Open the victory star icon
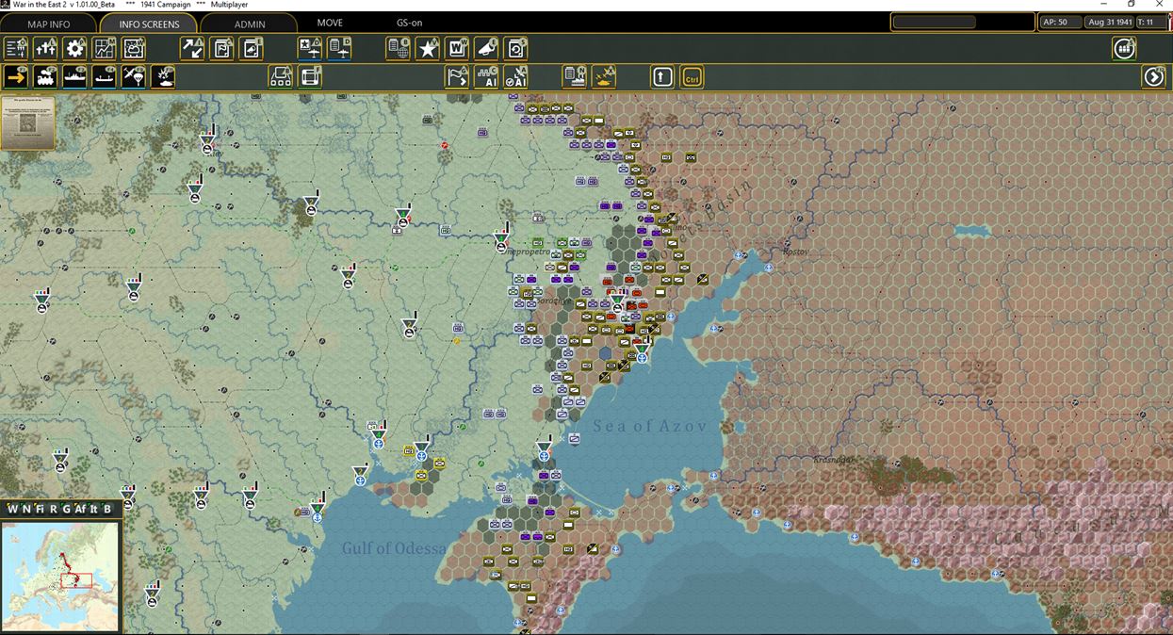 pyautogui.click(x=428, y=48)
